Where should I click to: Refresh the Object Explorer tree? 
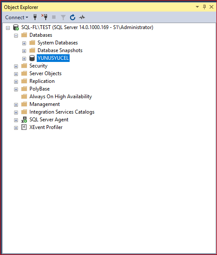73,17
